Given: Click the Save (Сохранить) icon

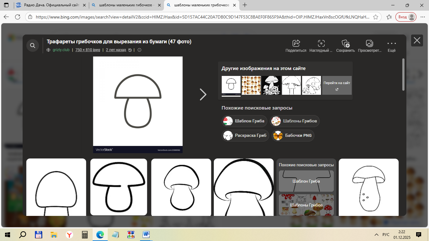Looking at the screenshot, I should pyautogui.click(x=345, y=43).
